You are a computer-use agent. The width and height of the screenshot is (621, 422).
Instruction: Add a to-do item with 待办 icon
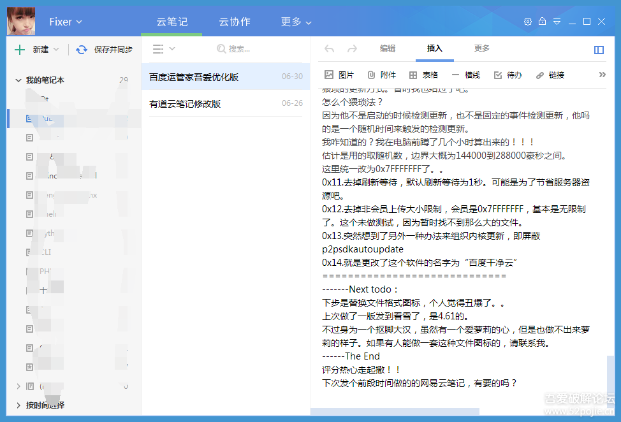(506, 75)
